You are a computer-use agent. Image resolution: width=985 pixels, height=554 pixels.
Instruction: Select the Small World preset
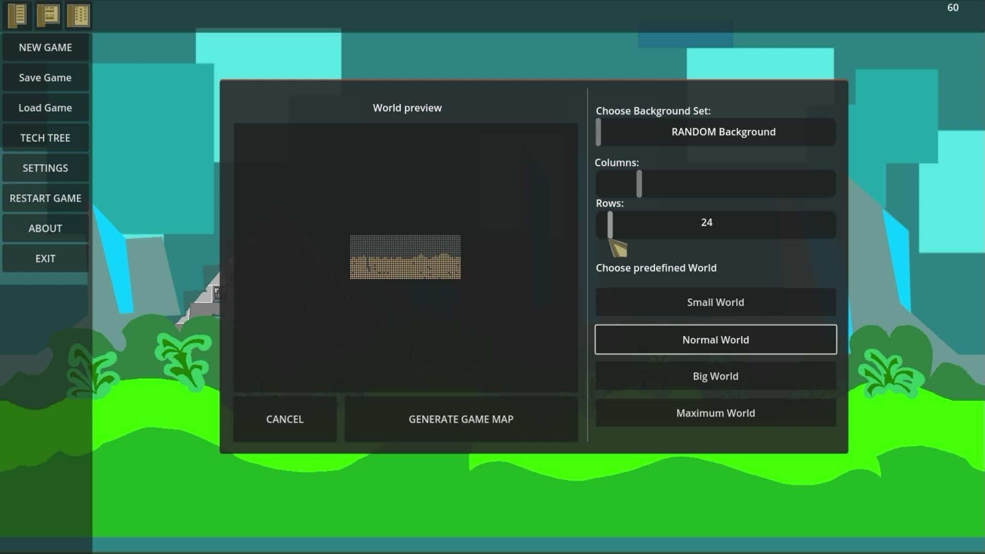click(x=715, y=302)
